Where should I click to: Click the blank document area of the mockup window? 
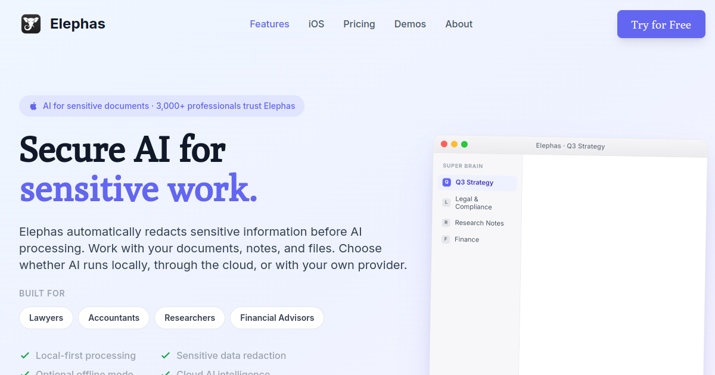[x=613, y=265]
